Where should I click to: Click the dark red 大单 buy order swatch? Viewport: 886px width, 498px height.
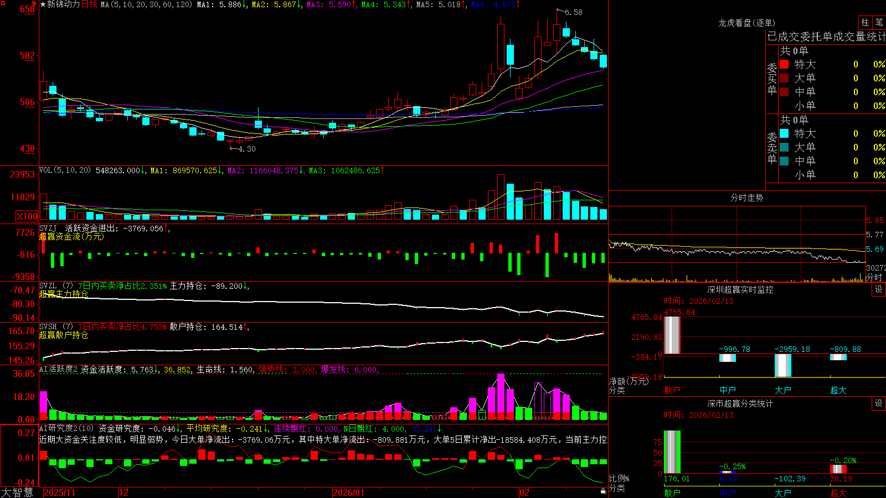[784, 78]
